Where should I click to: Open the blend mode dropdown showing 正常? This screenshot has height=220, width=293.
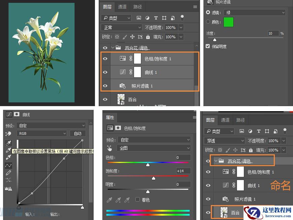pos(121,27)
